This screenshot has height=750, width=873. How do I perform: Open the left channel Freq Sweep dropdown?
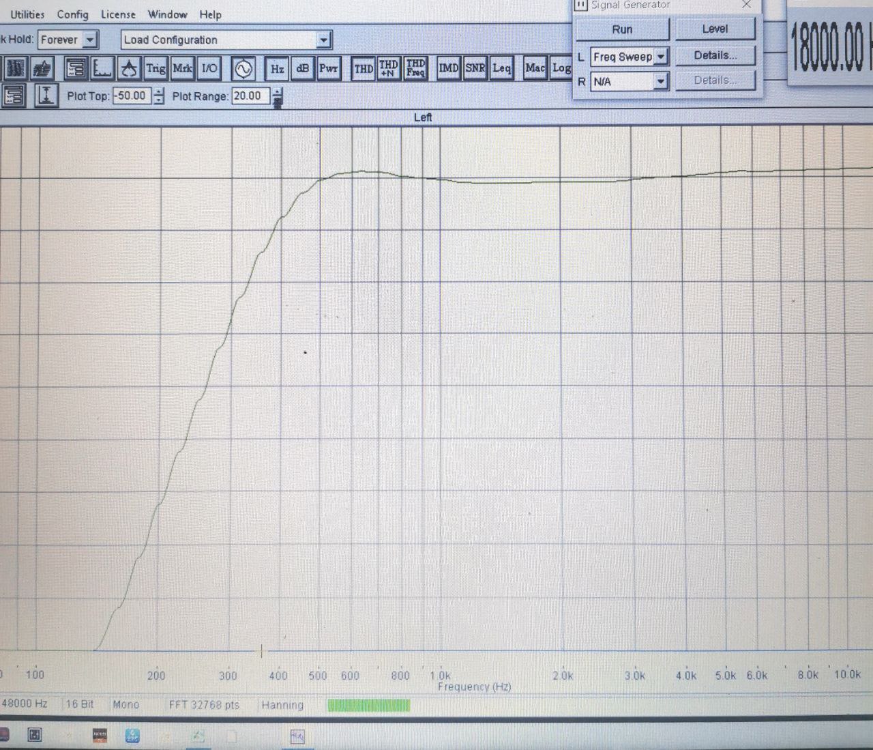pyautogui.click(x=660, y=57)
